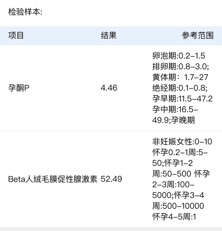Click the 结果 column header

109,36
